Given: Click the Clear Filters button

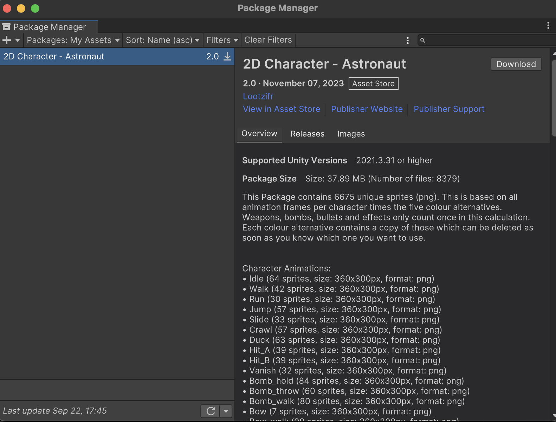Looking at the screenshot, I should pyautogui.click(x=268, y=40).
